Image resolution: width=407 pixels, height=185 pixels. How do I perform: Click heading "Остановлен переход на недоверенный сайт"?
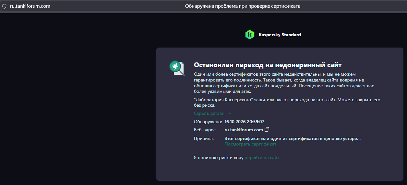tap(268, 65)
